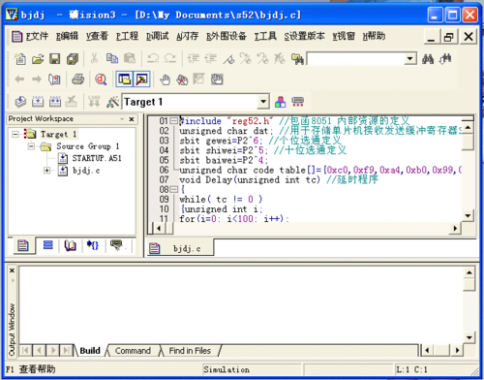Open the 工程 (Project) menu

tap(127, 36)
